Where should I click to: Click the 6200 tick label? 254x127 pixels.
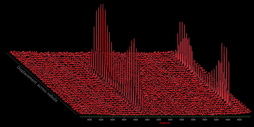[216, 120]
